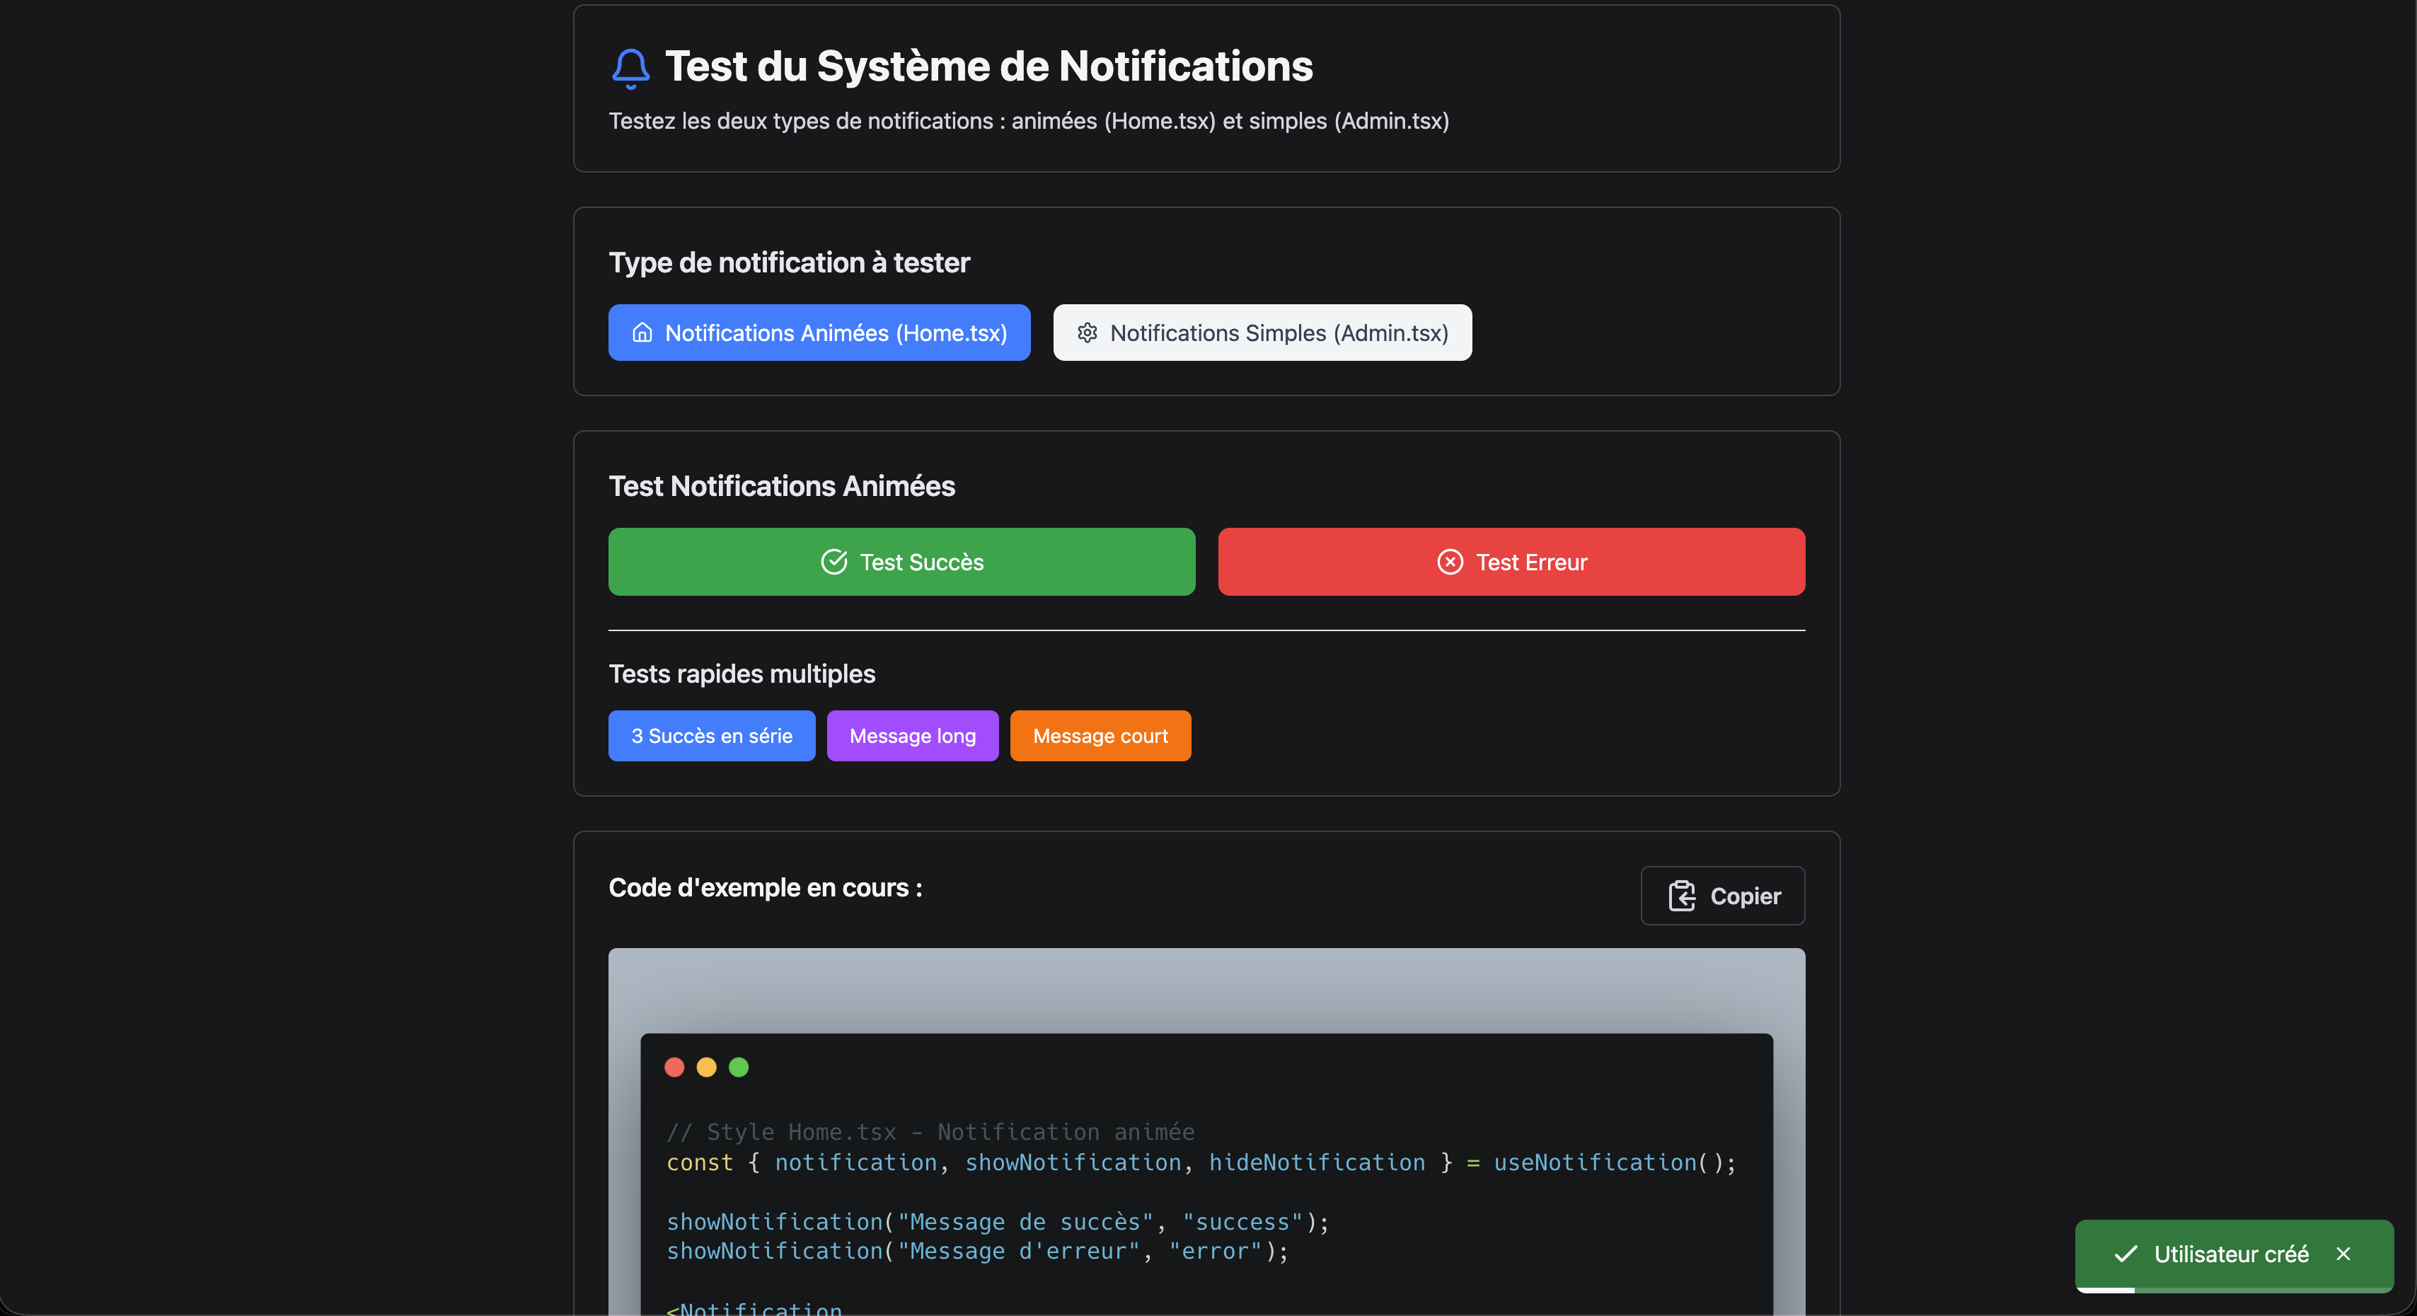Trigger the Test Succès notification
The image size is (2417, 1316).
[901, 562]
